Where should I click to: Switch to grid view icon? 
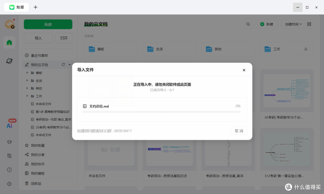coord(309,24)
